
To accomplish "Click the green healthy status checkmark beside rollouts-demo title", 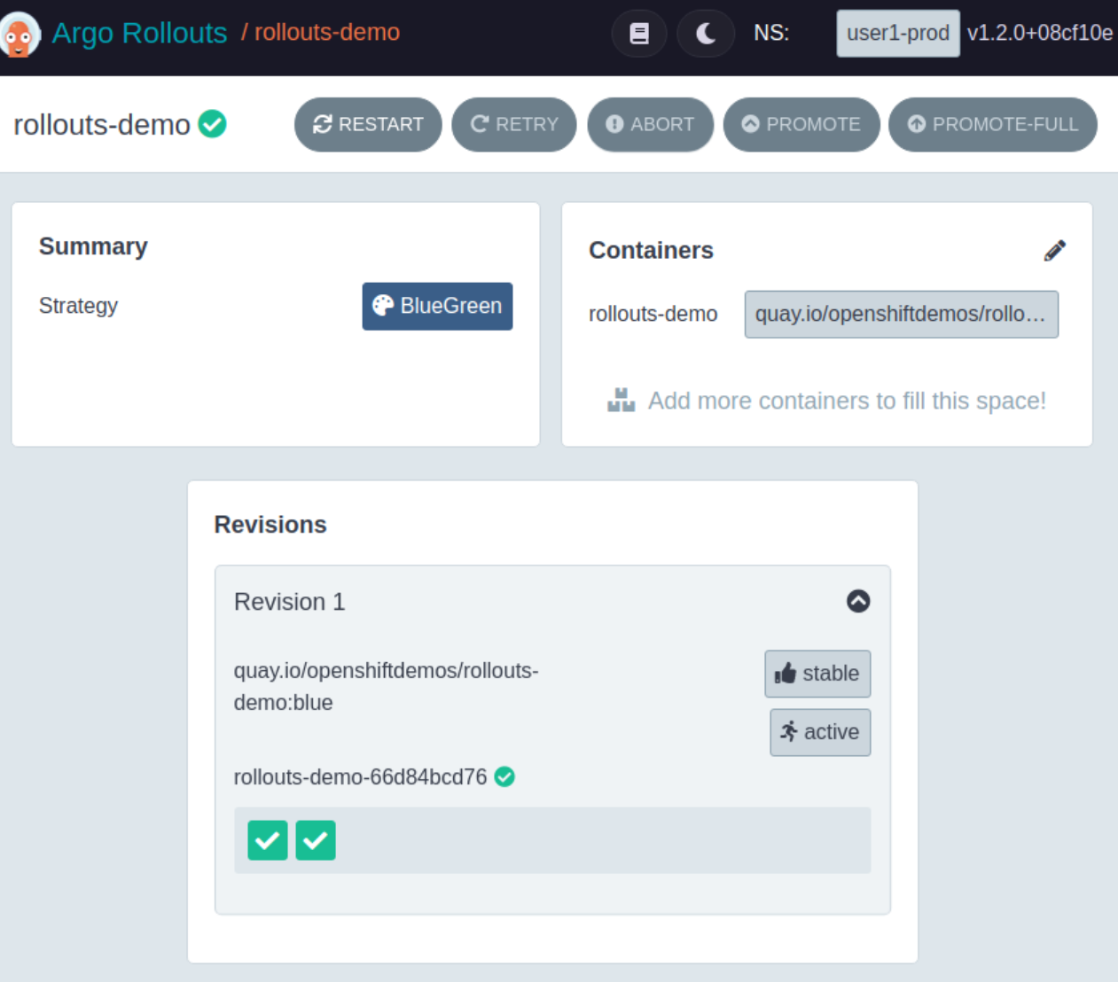I will [x=213, y=124].
